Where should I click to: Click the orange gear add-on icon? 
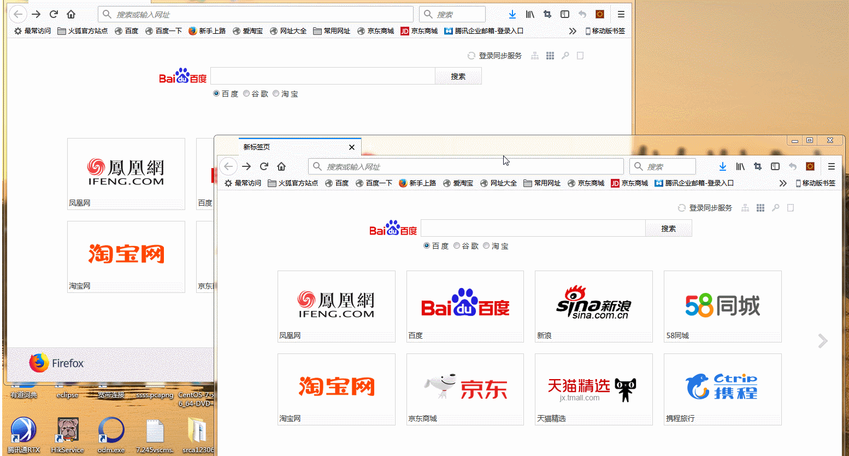810,166
